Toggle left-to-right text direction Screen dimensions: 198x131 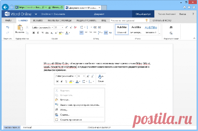106,33
